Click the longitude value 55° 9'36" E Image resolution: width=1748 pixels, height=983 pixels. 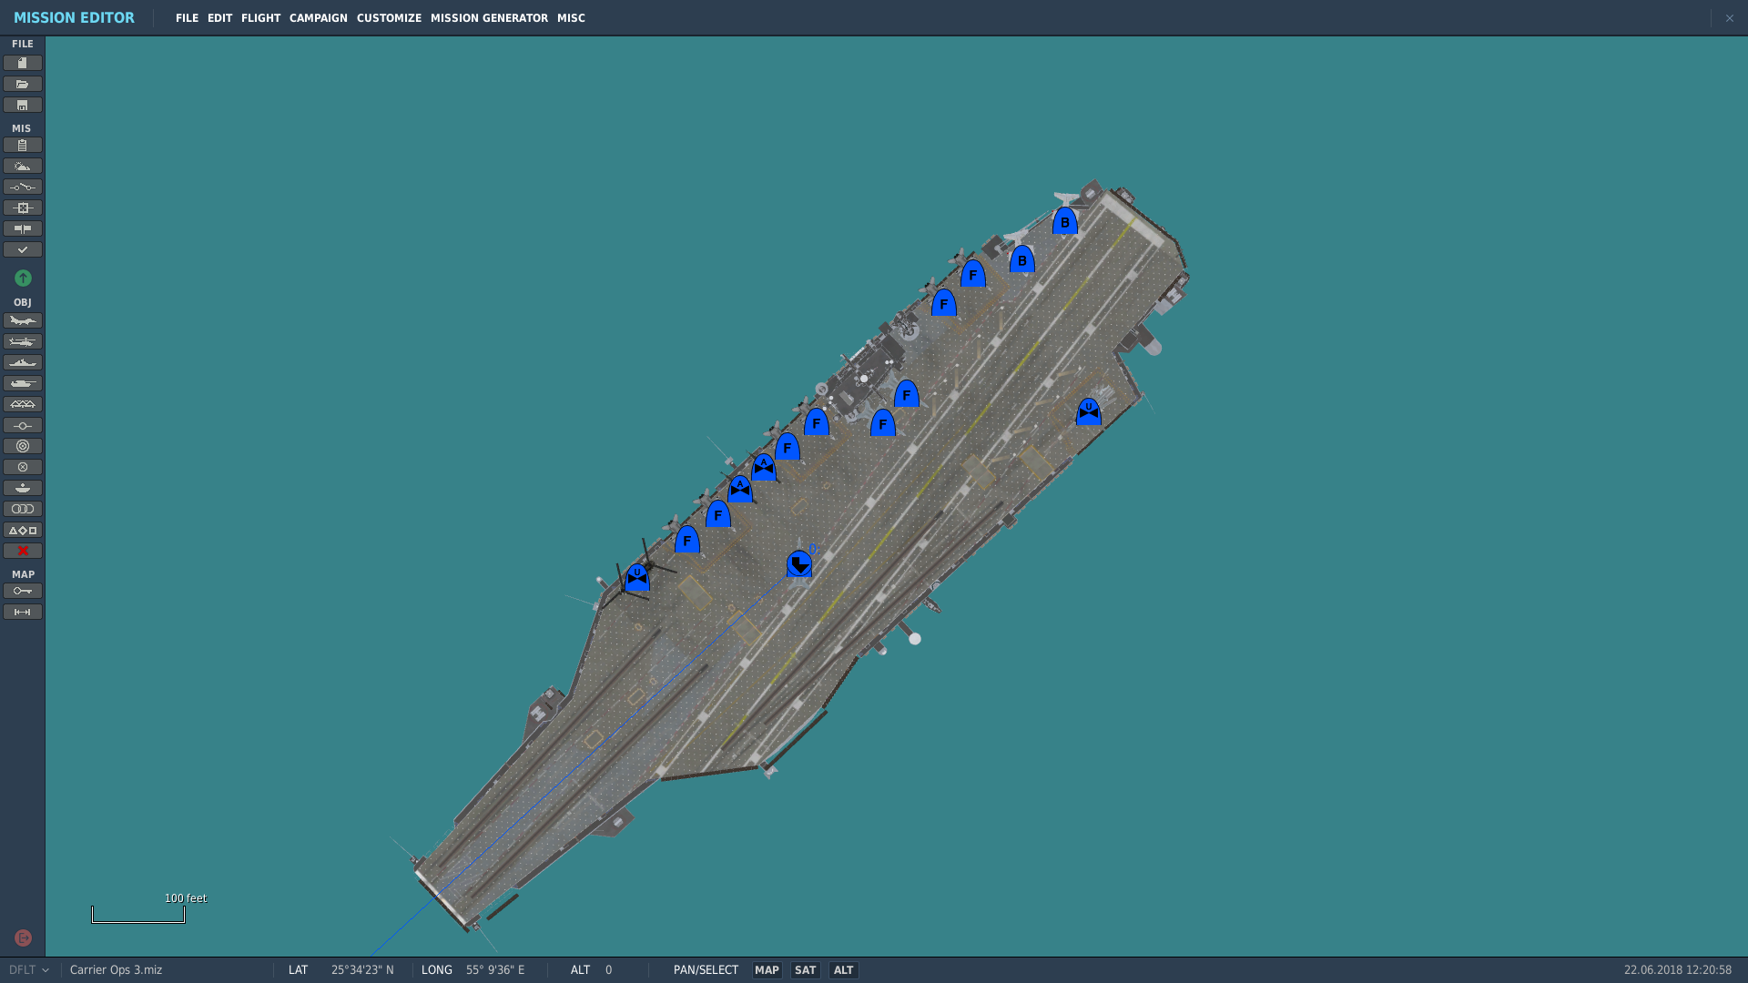point(495,970)
